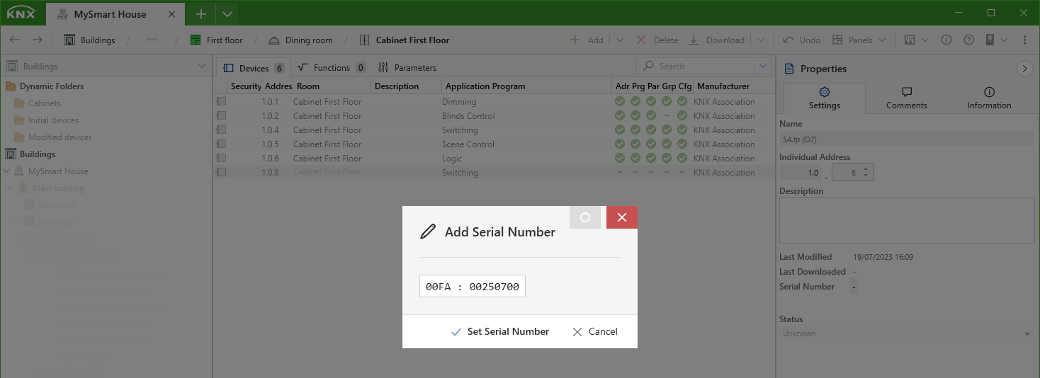Open the Parameters tab

[407, 68]
